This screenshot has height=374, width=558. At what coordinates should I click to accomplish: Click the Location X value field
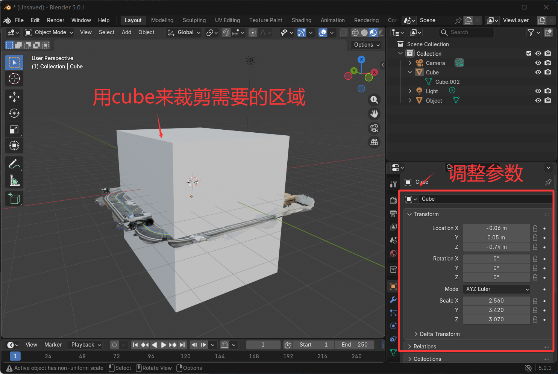click(496, 228)
